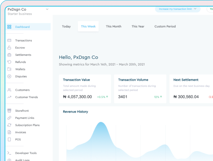Click the Next Settlement card title
Image resolution: width=213 pixels, height=161 pixels.
[x=186, y=80]
